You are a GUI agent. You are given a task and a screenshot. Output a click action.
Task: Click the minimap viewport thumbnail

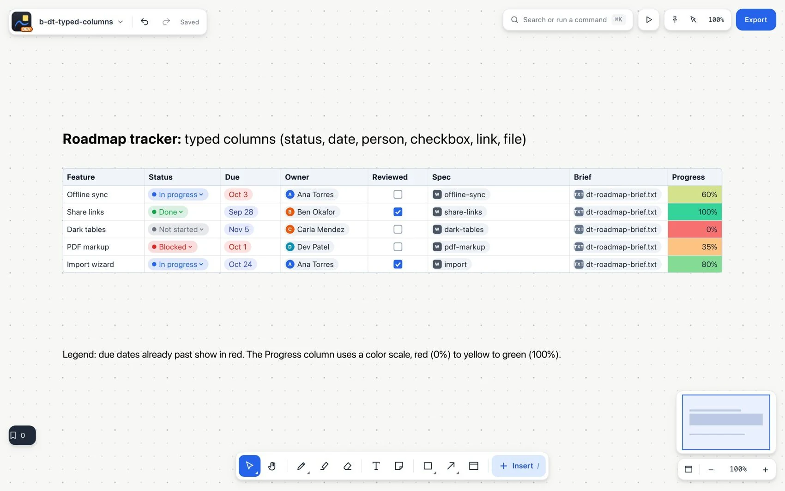point(726,422)
